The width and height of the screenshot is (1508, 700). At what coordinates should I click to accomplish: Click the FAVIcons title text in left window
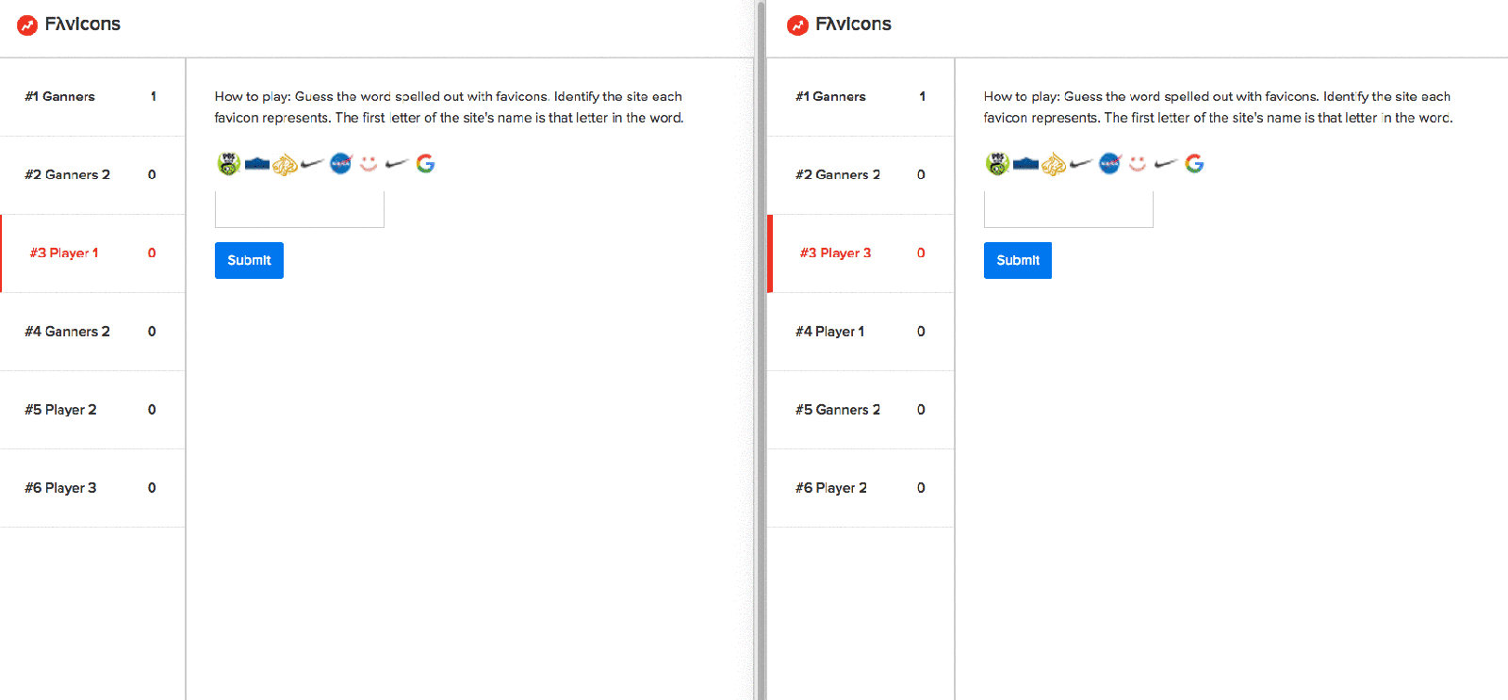(x=83, y=24)
